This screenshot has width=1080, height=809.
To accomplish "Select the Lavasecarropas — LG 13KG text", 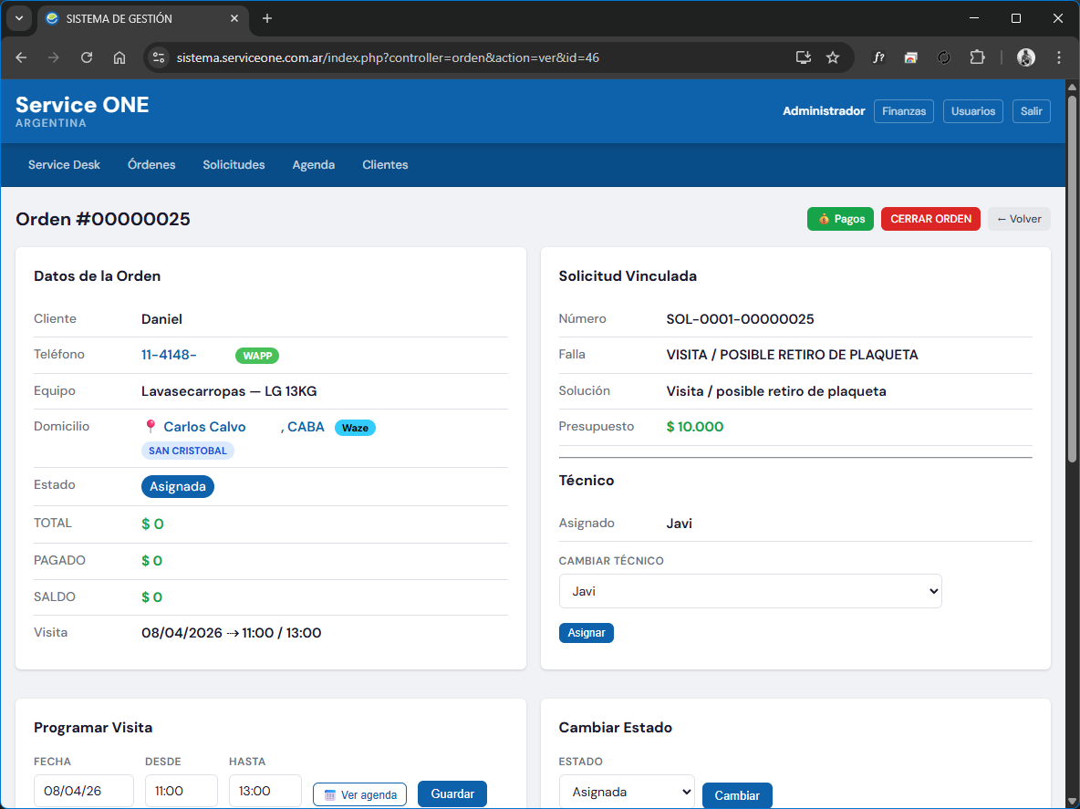I will (x=229, y=391).
